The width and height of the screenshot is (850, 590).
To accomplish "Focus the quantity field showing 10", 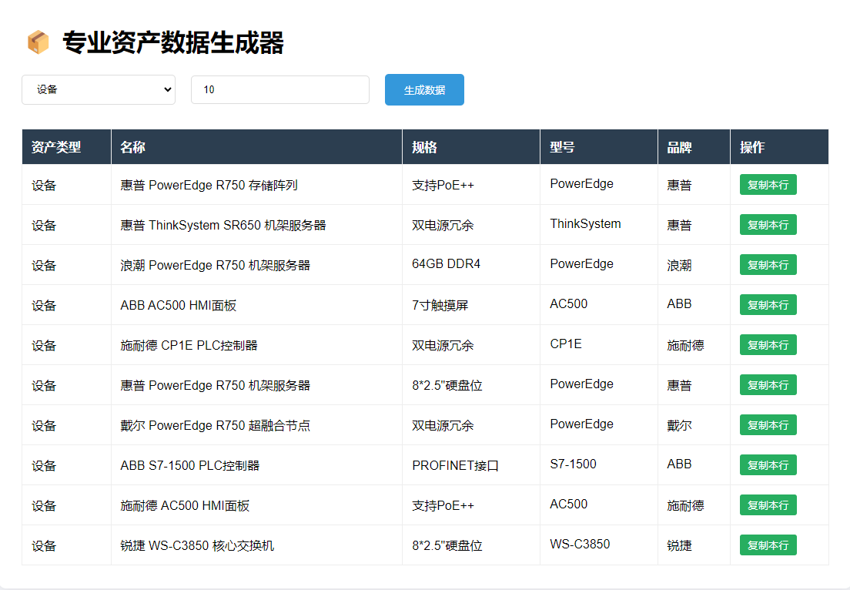I will tap(280, 89).
